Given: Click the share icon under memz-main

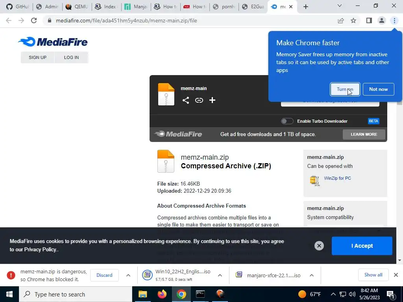Looking at the screenshot, I should click(x=186, y=100).
